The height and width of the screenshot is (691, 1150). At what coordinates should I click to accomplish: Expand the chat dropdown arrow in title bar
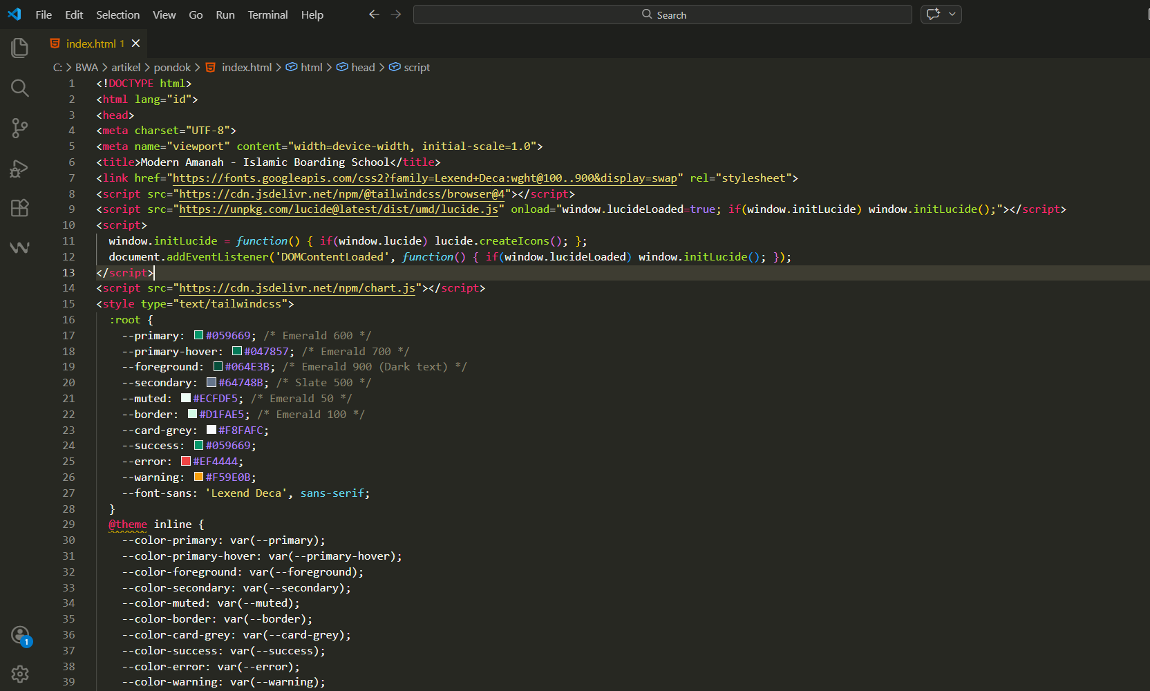[952, 15]
